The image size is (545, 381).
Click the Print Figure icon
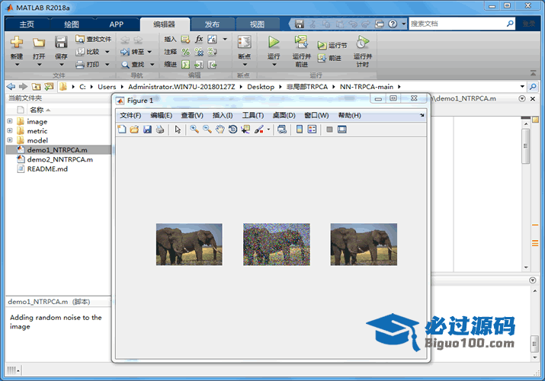pos(159,130)
